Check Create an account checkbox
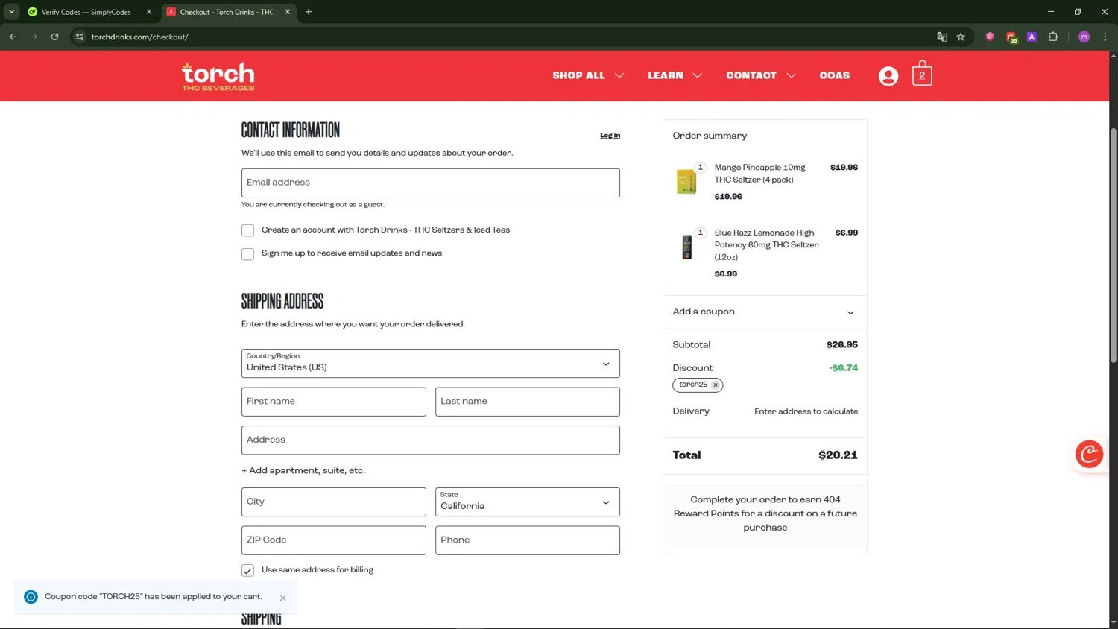Screen dimensions: 1118x629 point(247,230)
